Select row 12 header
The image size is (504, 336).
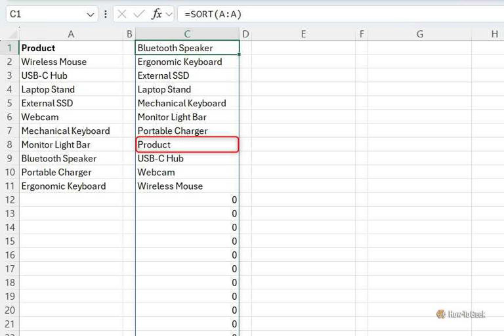[10, 200]
